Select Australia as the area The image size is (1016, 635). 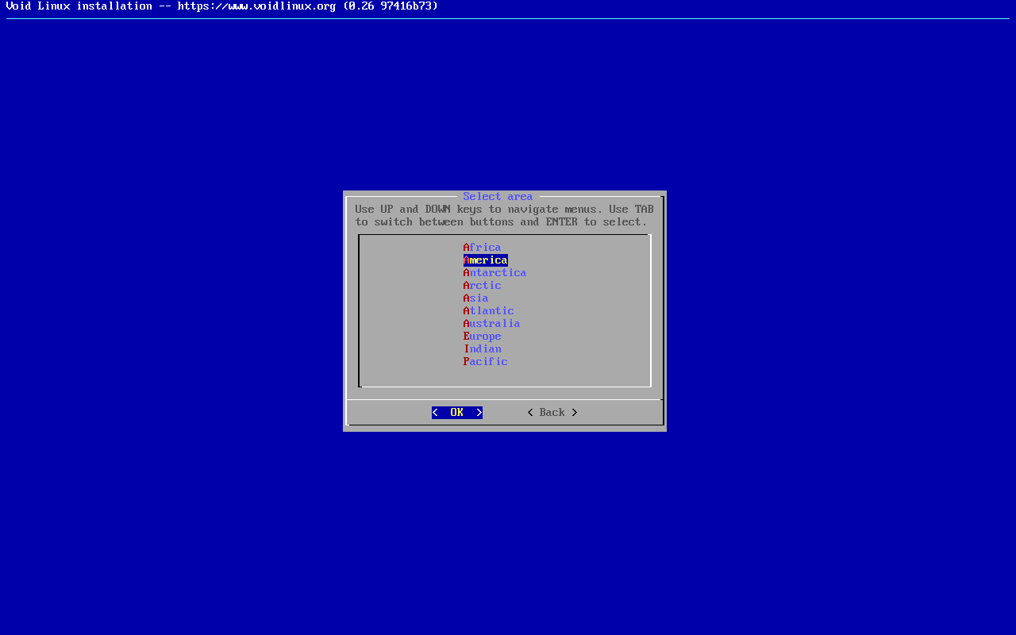(x=491, y=324)
